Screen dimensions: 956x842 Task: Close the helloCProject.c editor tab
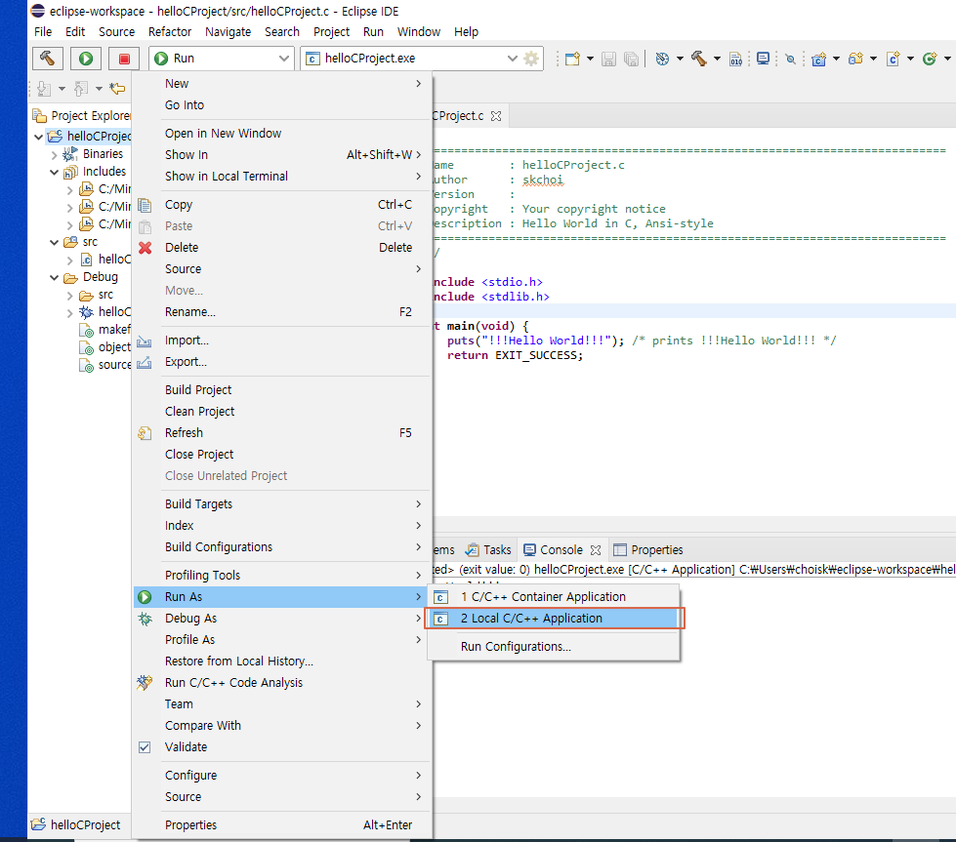click(x=496, y=116)
